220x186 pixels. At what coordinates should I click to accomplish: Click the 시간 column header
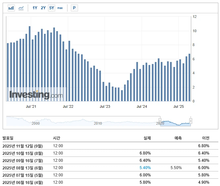click(x=57, y=138)
